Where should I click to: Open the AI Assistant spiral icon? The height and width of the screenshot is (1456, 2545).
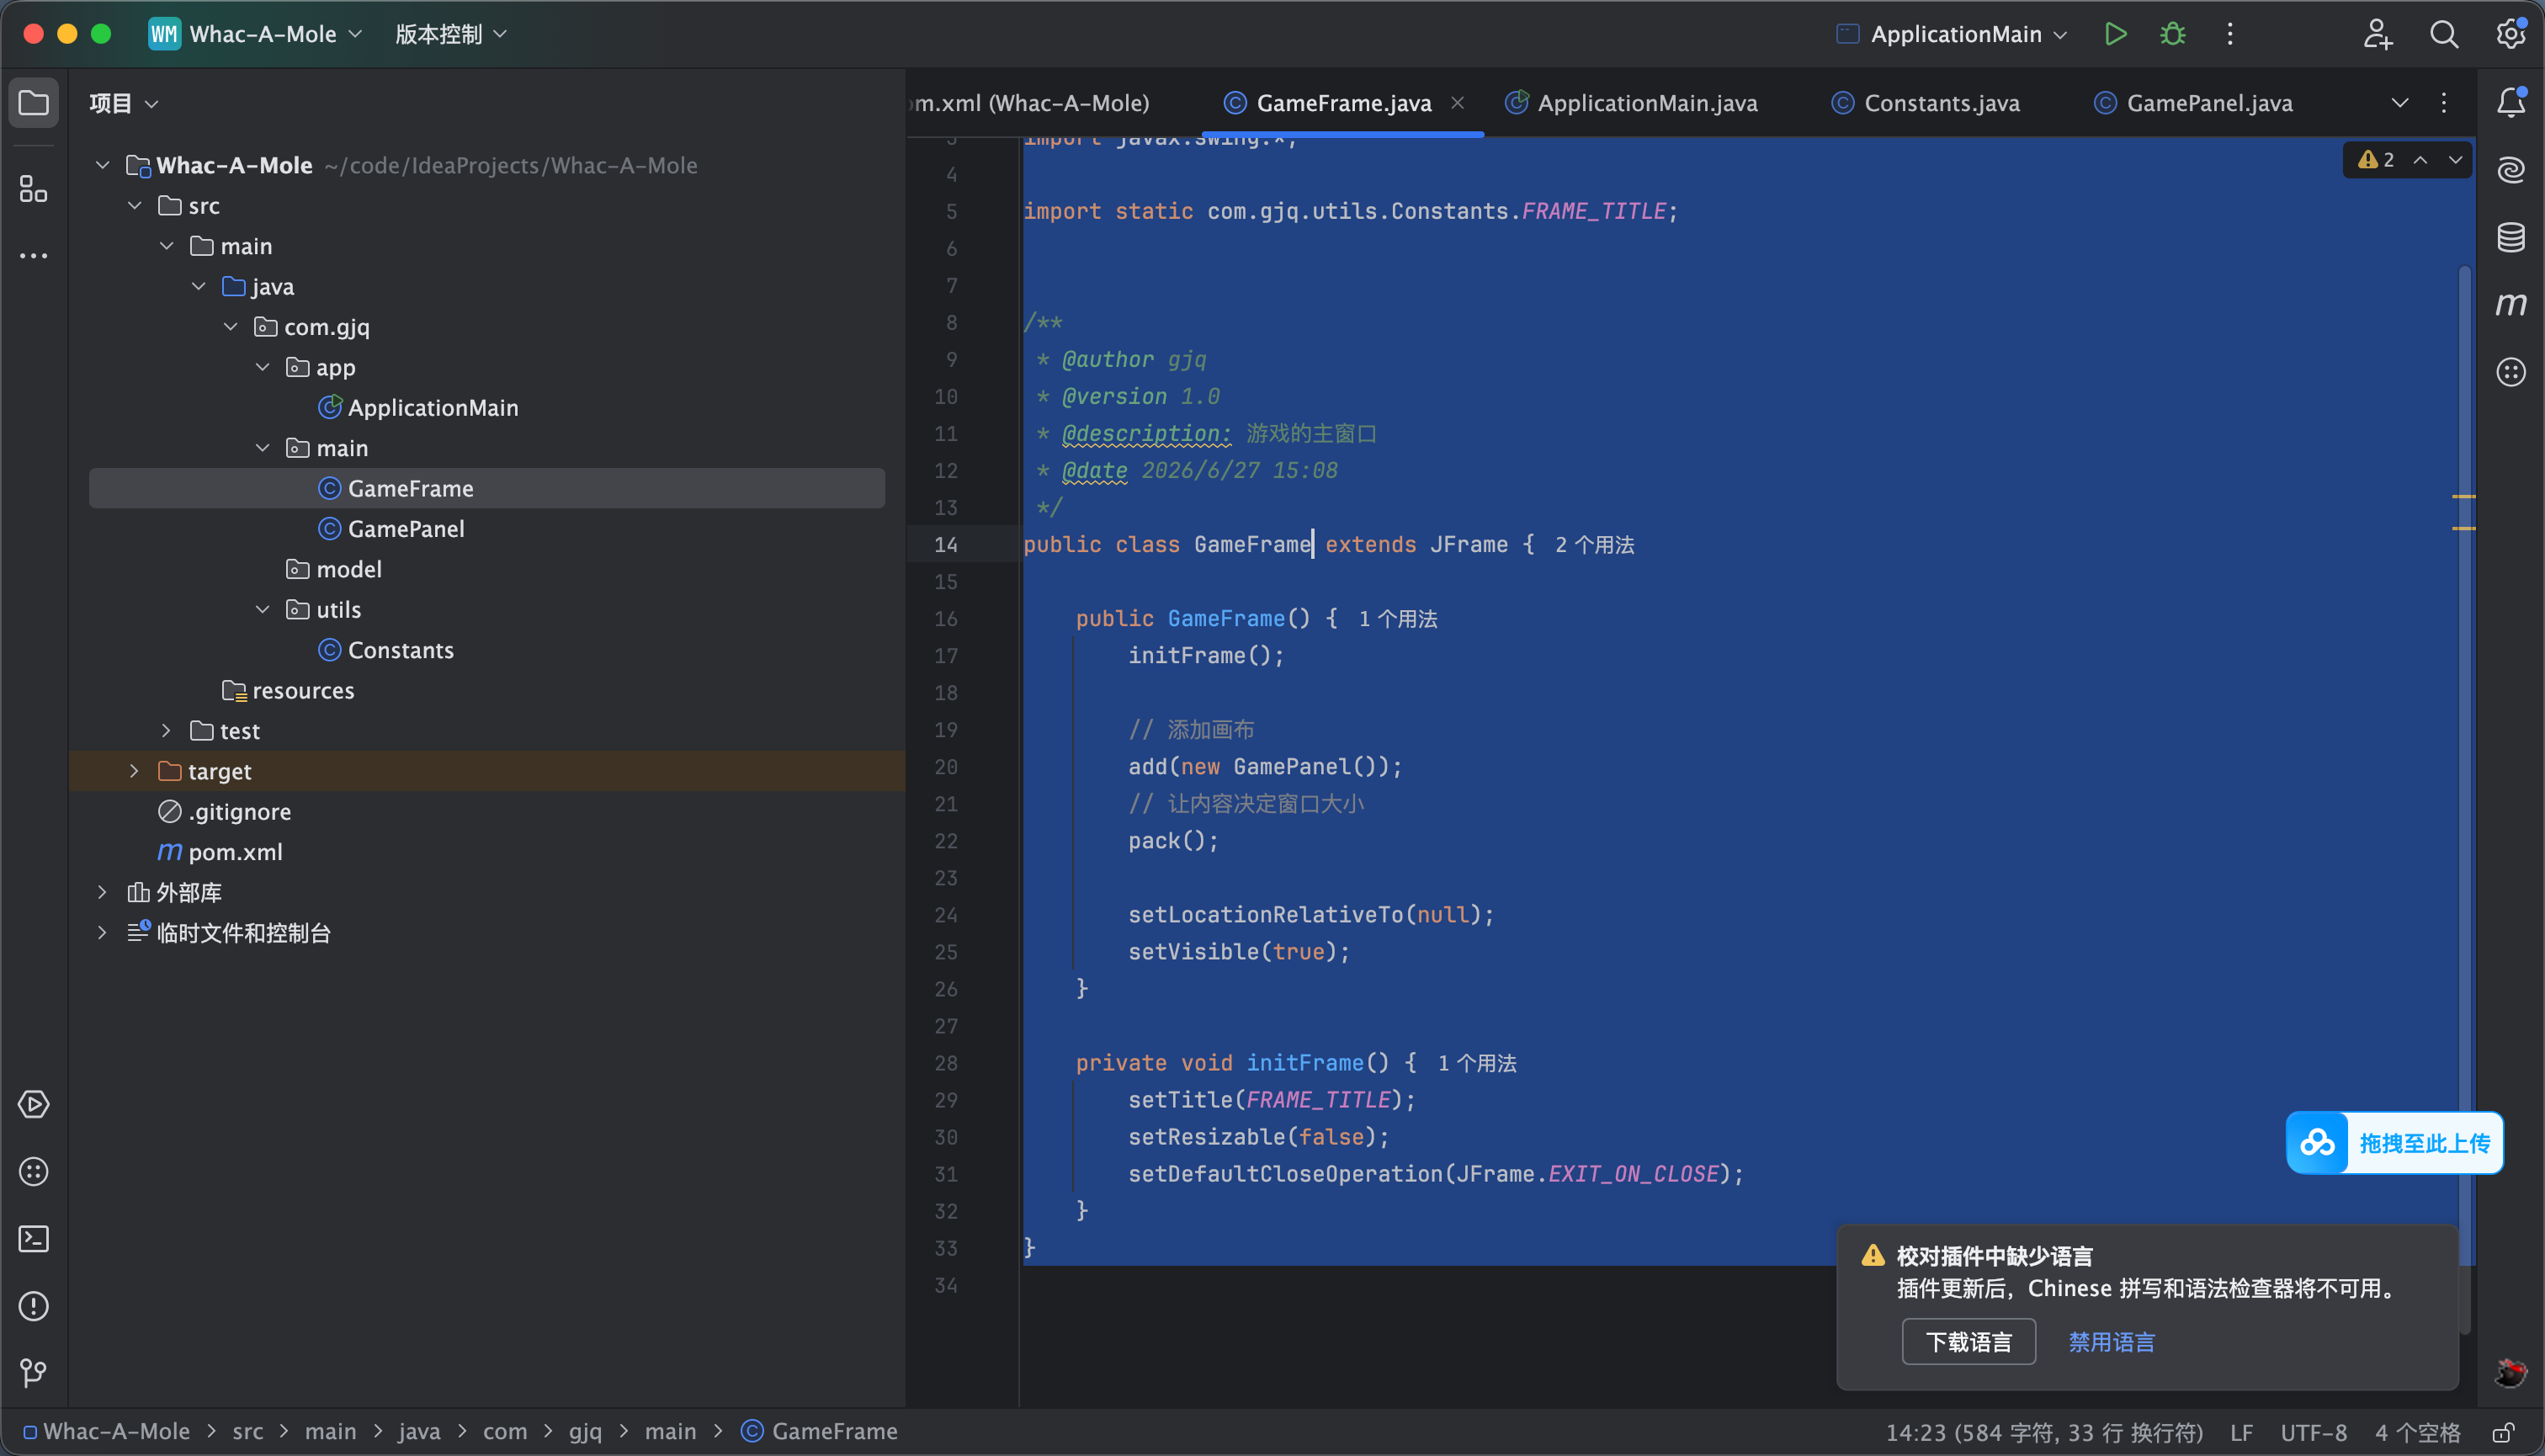coord(2511,170)
